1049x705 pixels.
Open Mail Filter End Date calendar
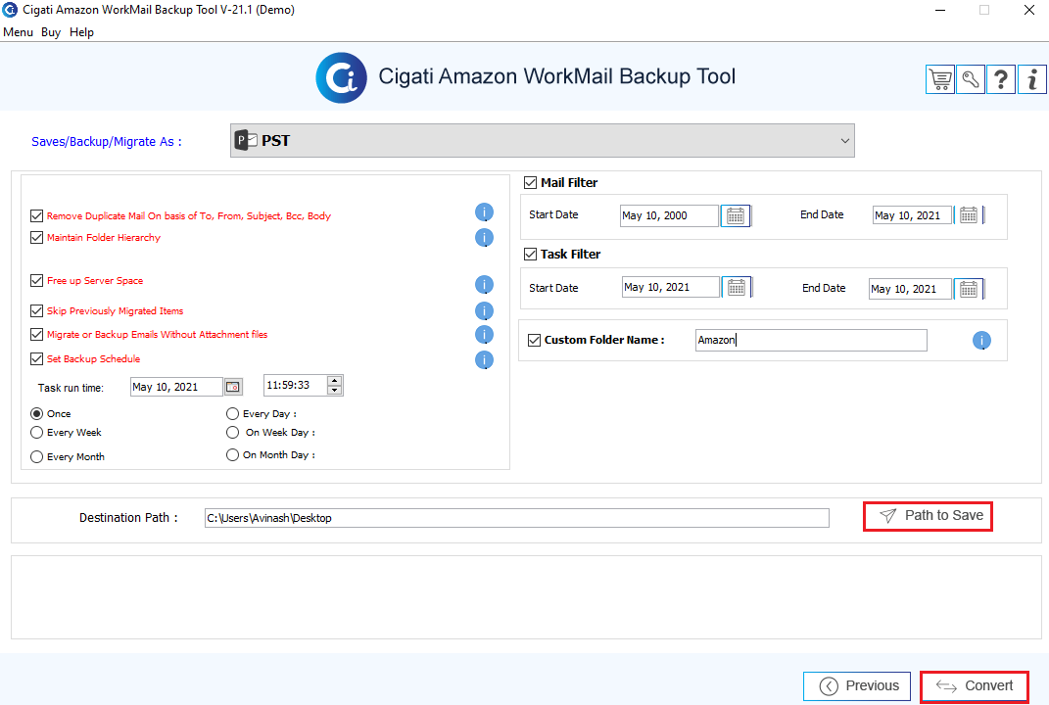(x=968, y=214)
